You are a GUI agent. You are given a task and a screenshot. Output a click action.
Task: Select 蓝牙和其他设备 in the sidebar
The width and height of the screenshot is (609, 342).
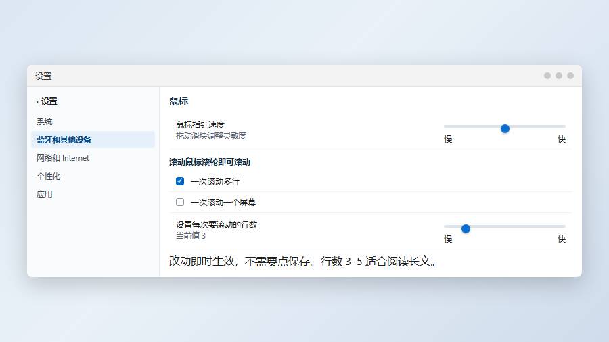(x=93, y=140)
